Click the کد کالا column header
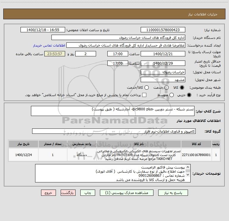This screenshot has width=229, height=221. (x=196, y=144)
